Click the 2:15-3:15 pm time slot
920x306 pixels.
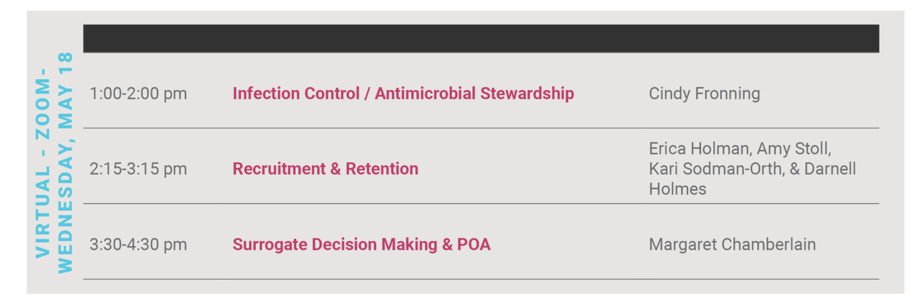pos(138,169)
